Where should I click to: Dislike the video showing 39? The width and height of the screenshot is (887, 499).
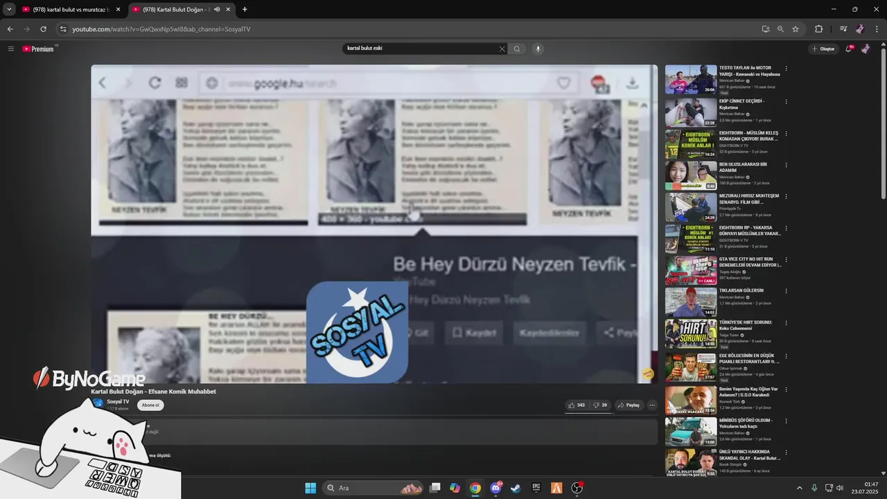600,405
